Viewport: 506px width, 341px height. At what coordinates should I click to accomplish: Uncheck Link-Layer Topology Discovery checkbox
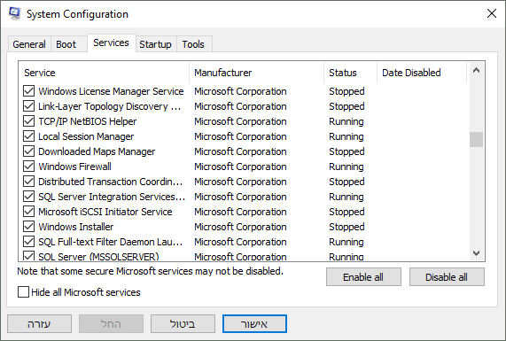point(28,106)
